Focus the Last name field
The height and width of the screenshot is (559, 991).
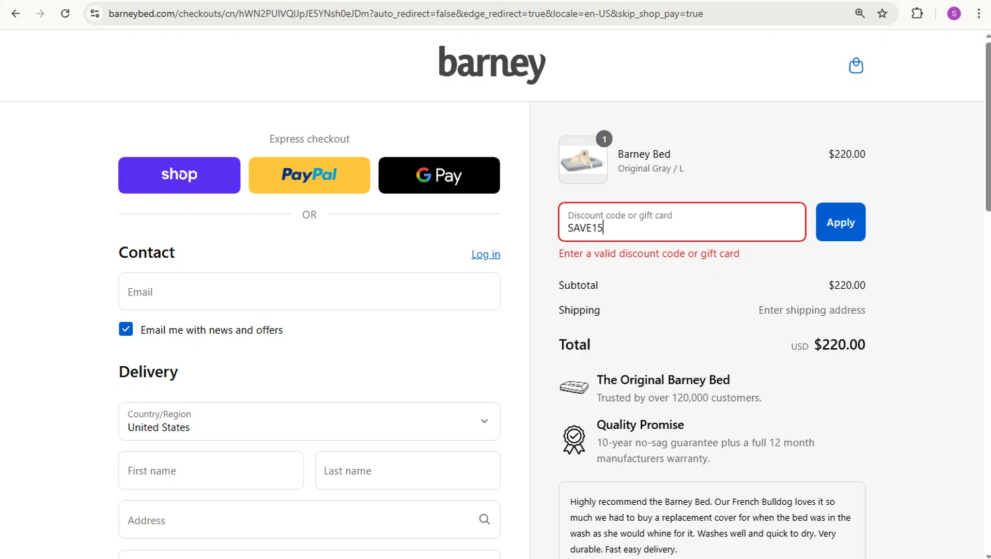pos(408,470)
